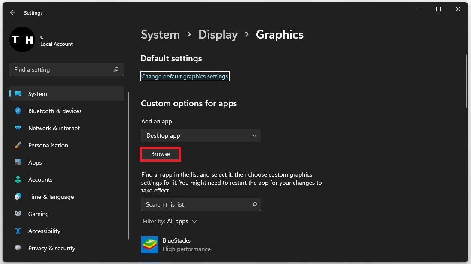Select System in the sidebar

(x=38, y=94)
